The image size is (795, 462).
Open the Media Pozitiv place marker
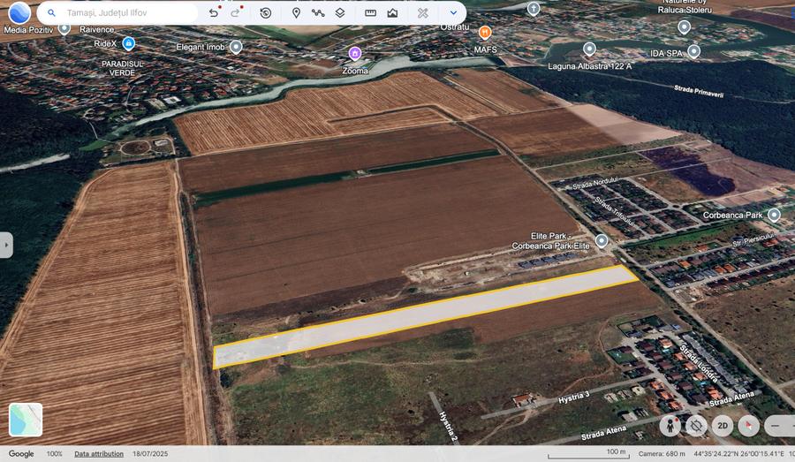point(64,28)
